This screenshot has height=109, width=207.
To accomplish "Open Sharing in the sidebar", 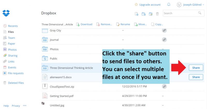I will (x=13, y=56).
